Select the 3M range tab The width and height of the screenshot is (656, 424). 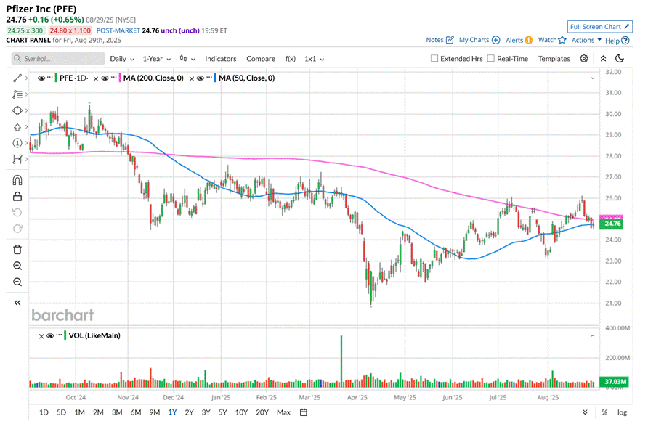click(117, 412)
